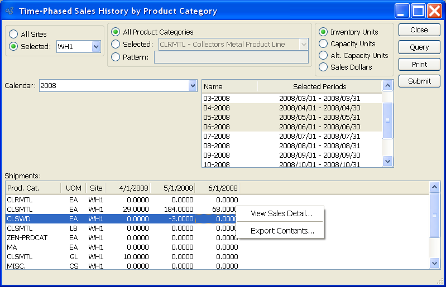Maximize the Time-Phased Sales History window
446x287 pixels.
pyautogui.click(x=419, y=11)
